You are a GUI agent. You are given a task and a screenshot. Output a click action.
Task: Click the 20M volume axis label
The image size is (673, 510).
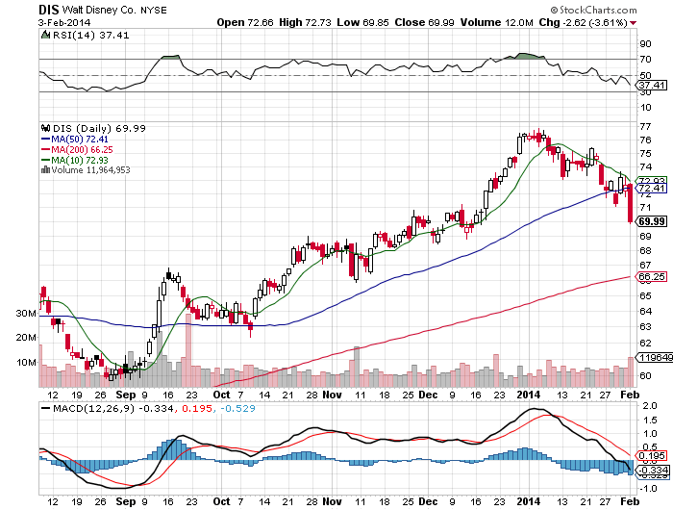[26, 338]
